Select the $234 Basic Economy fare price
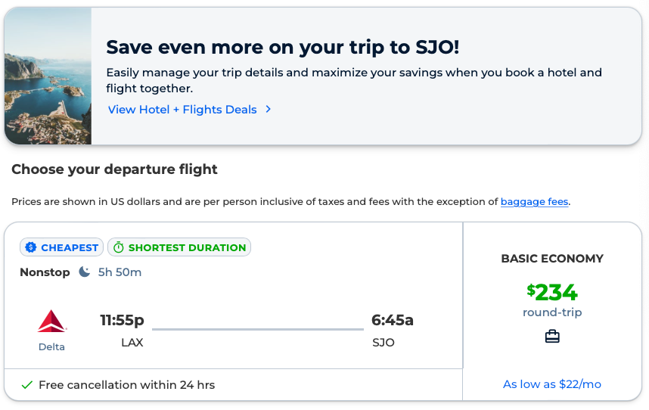This screenshot has height=410, width=649. pos(552,292)
